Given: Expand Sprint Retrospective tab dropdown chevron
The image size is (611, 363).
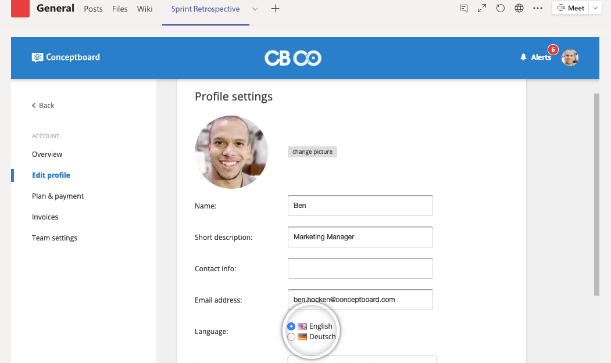Looking at the screenshot, I should pos(255,9).
